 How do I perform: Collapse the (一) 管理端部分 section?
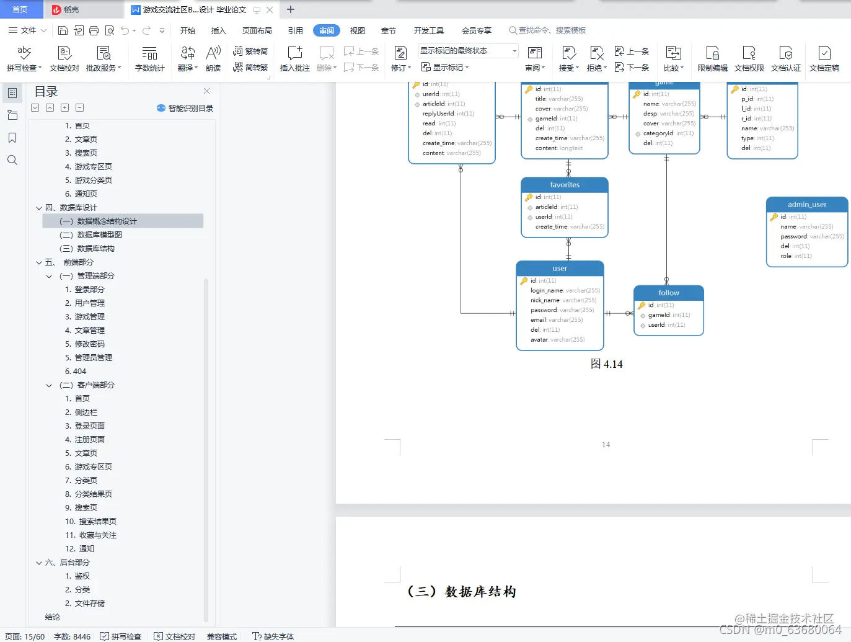click(49, 276)
